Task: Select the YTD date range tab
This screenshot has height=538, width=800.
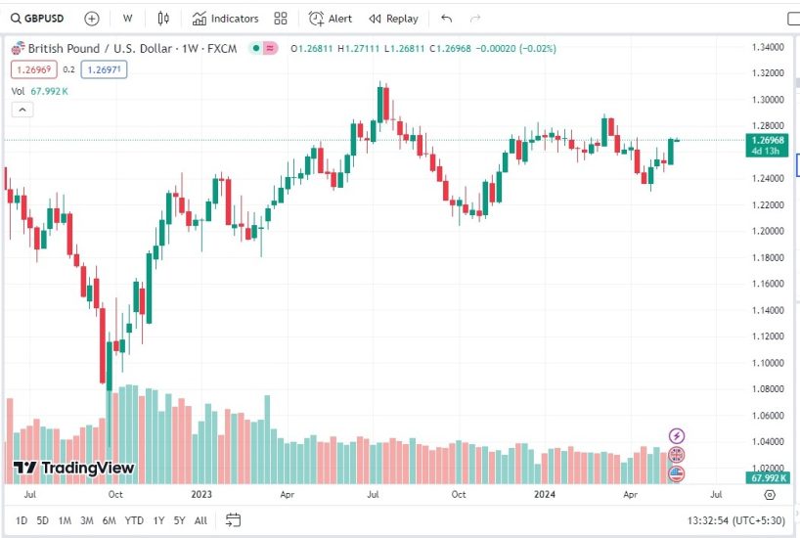Action: [135, 520]
